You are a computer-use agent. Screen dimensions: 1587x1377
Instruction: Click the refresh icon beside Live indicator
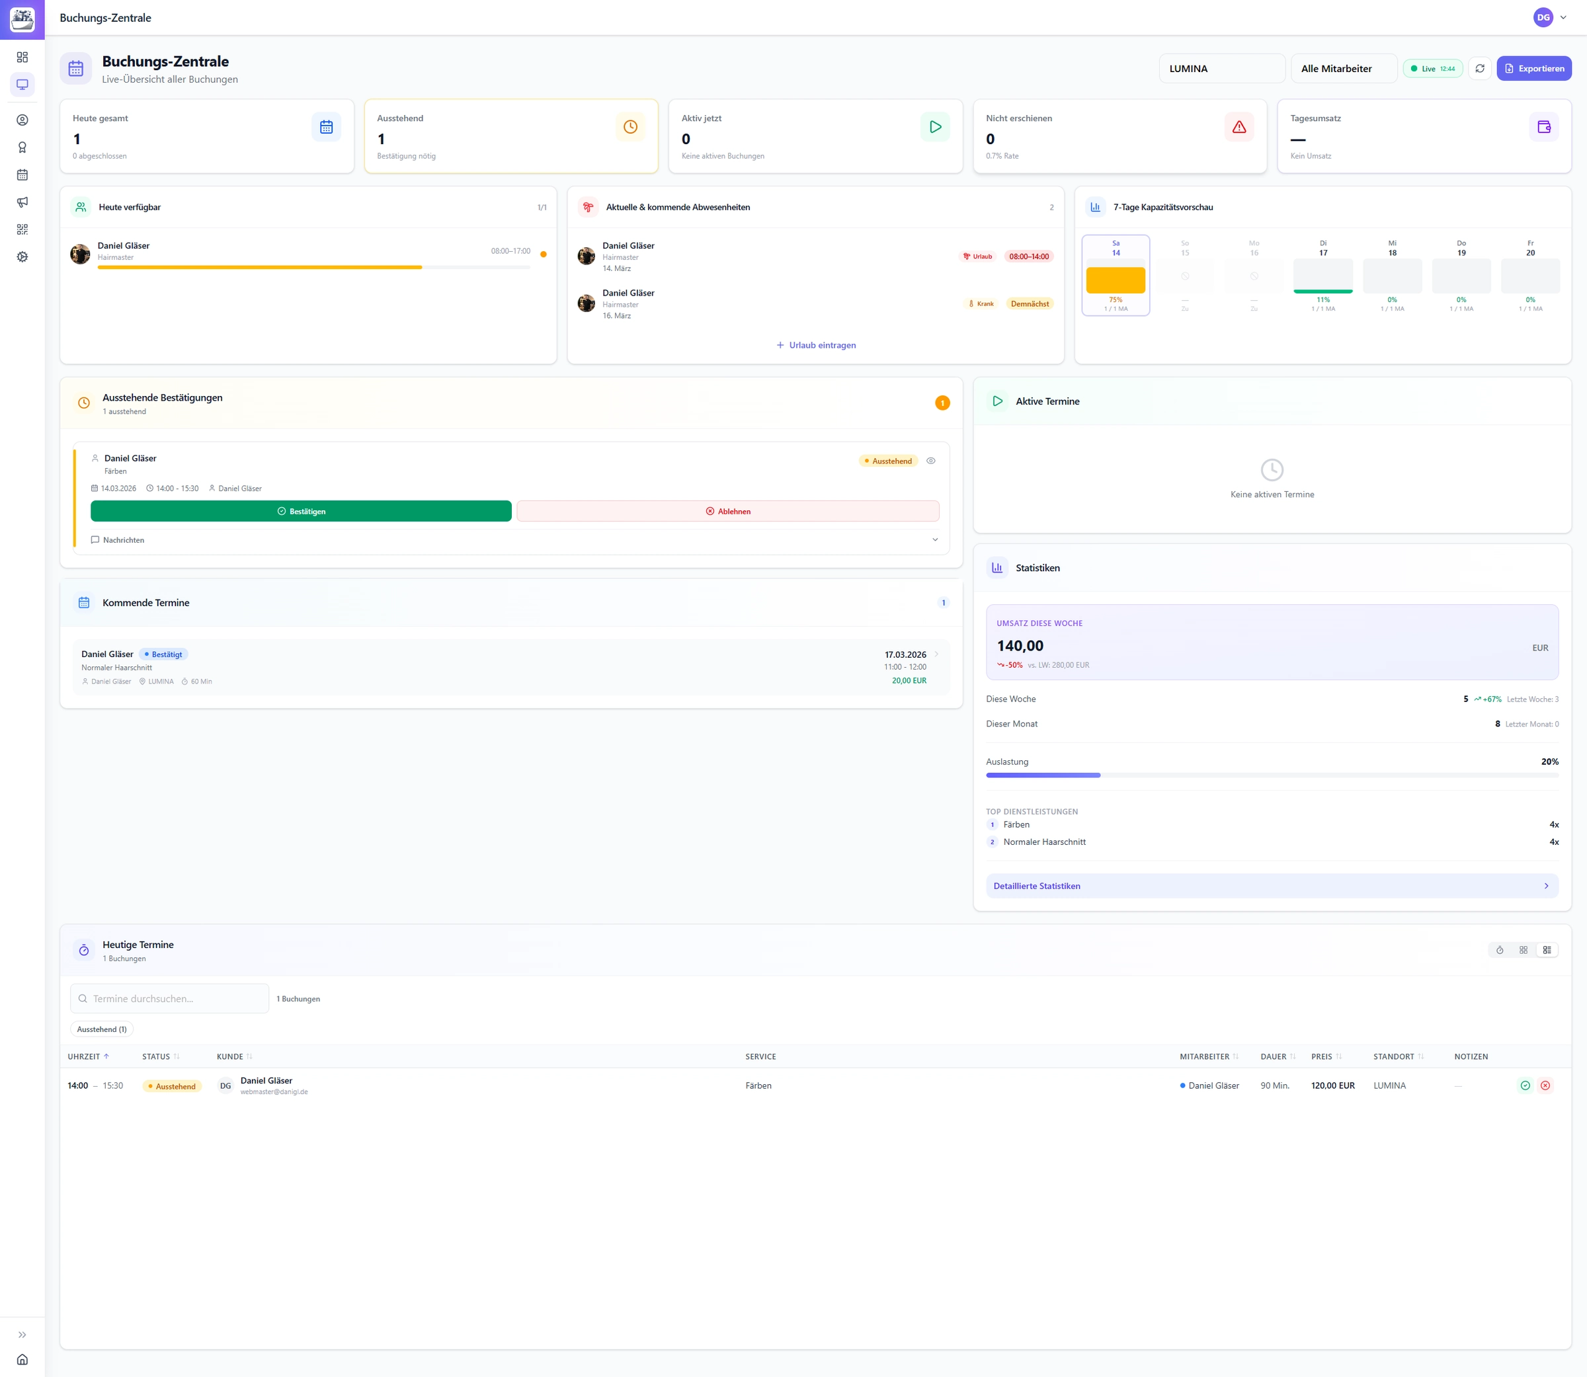tap(1479, 68)
